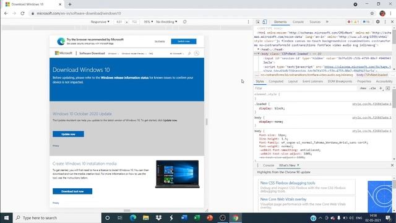Open Task View on the taskbar
Screen dimensions: 396x223
tap(120, 217)
